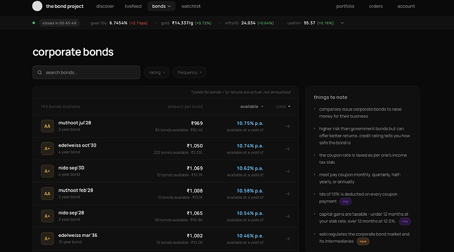Image resolution: width=454 pixels, height=252 pixels.
Task: Expand the market ticker chevron
Action: [342, 23]
